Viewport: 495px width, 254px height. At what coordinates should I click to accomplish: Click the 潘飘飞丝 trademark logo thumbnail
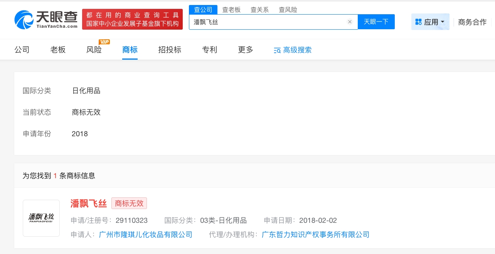coord(41,218)
